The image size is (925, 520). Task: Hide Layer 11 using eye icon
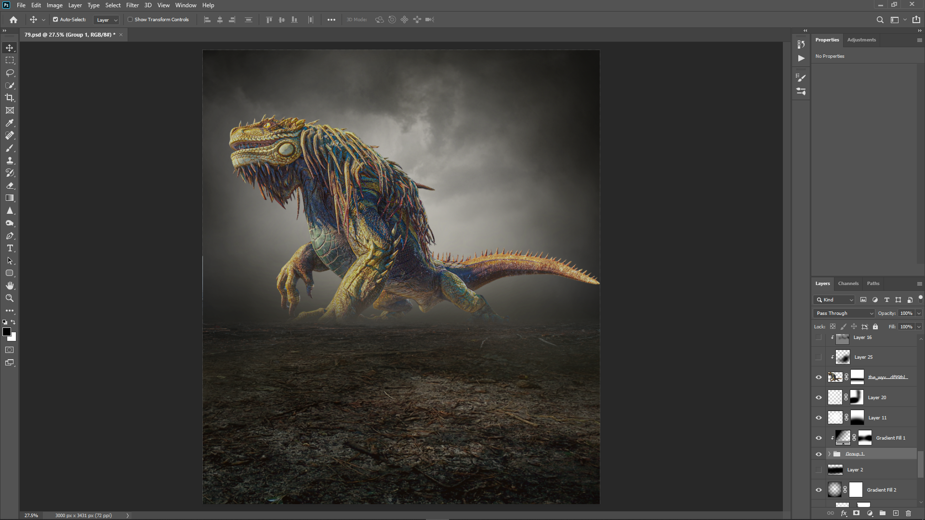click(819, 418)
